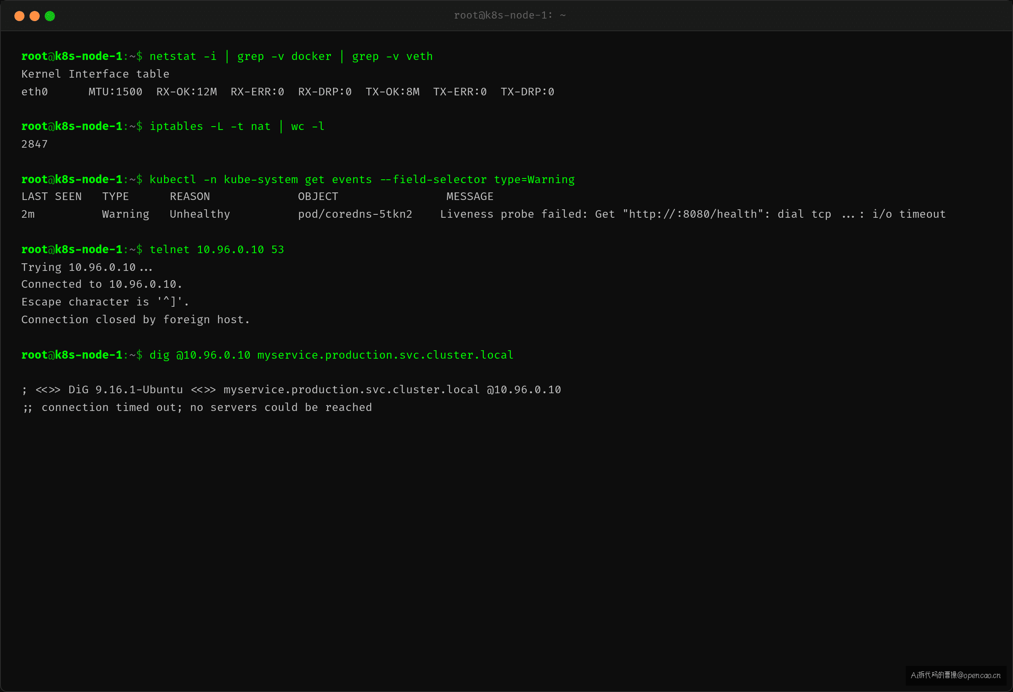Click the 'Trying 10.96.0.10...' line
1013x692 pixels.
[x=87, y=267]
